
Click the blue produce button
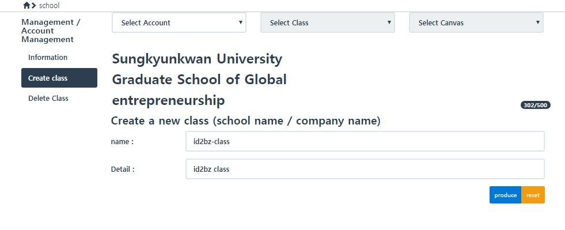coord(505,195)
